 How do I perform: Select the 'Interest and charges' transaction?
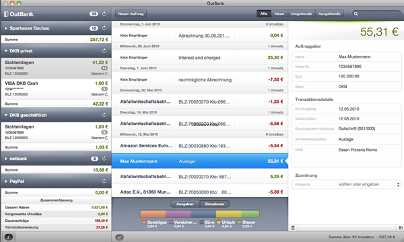200,58
